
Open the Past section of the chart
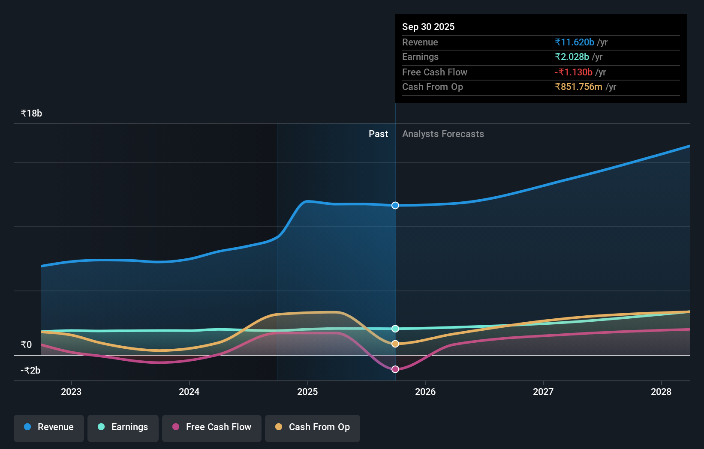(x=378, y=134)
